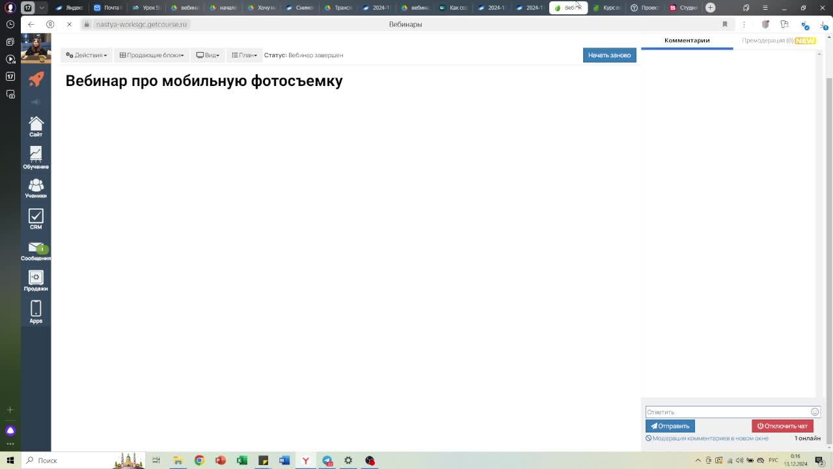
Task: Click the Начать заново button
Action: point(610,55)
